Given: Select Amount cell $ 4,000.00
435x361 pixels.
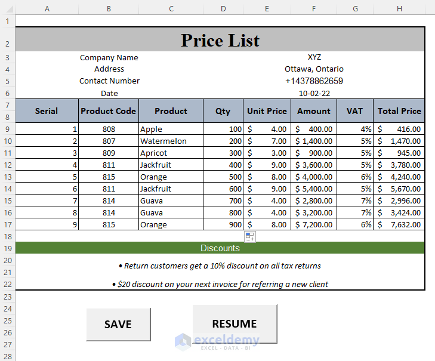Looking at the screenshot, I should (314, 177).
